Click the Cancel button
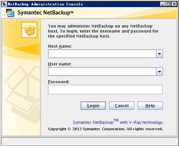Viewport: 179px width, 146px height. [x=122, y=105]
